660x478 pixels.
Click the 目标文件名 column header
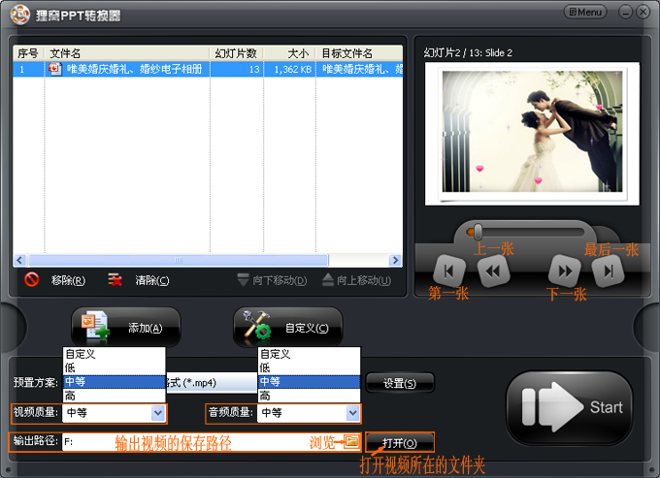click(359, 53)
